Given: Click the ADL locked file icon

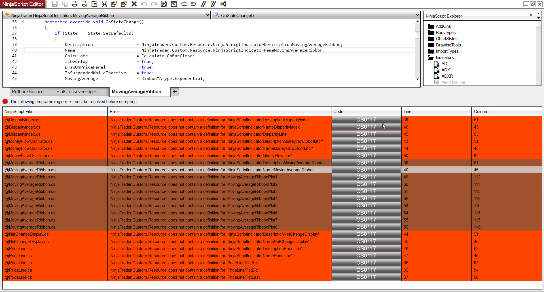Looking at the screenshot, I should click(x=437, y=64).
